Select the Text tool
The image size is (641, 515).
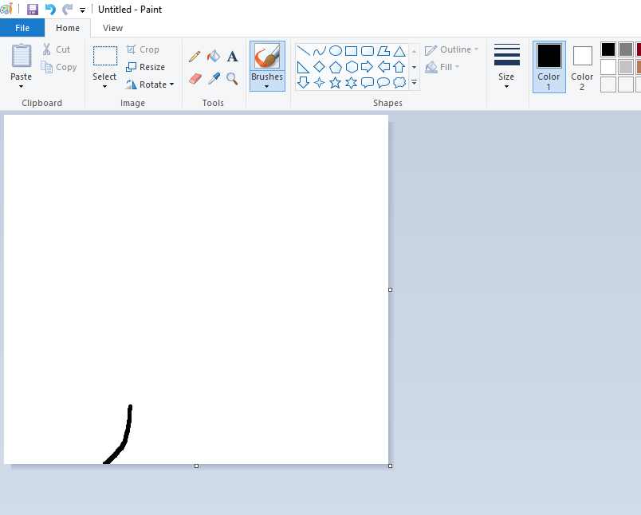[232, 57]
